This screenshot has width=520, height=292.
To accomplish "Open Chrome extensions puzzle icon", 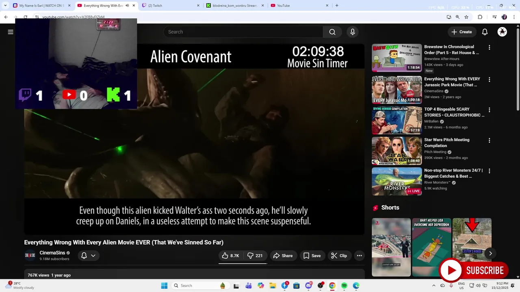I will click(x=480, y=17).
